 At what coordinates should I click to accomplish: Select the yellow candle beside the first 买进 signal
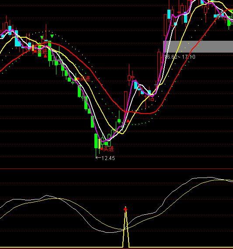[x=33, y=48]
